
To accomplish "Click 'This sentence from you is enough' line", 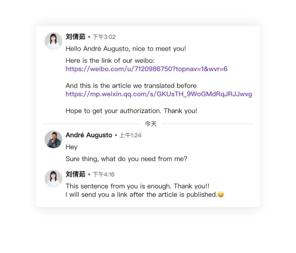I will point(137,186).
